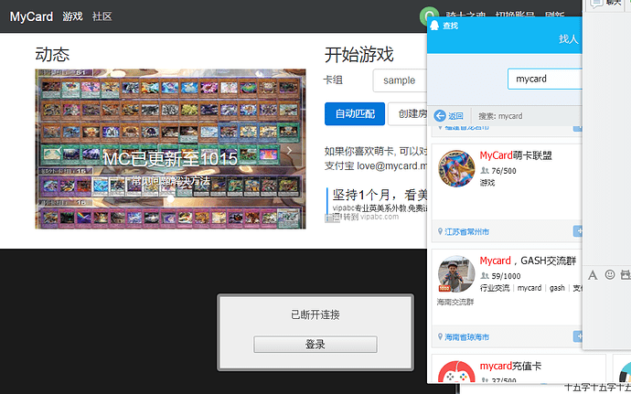Screen dimensions: 631x394
Task: Open the MyCard萌卡联盟 group name
Action: 516,155
